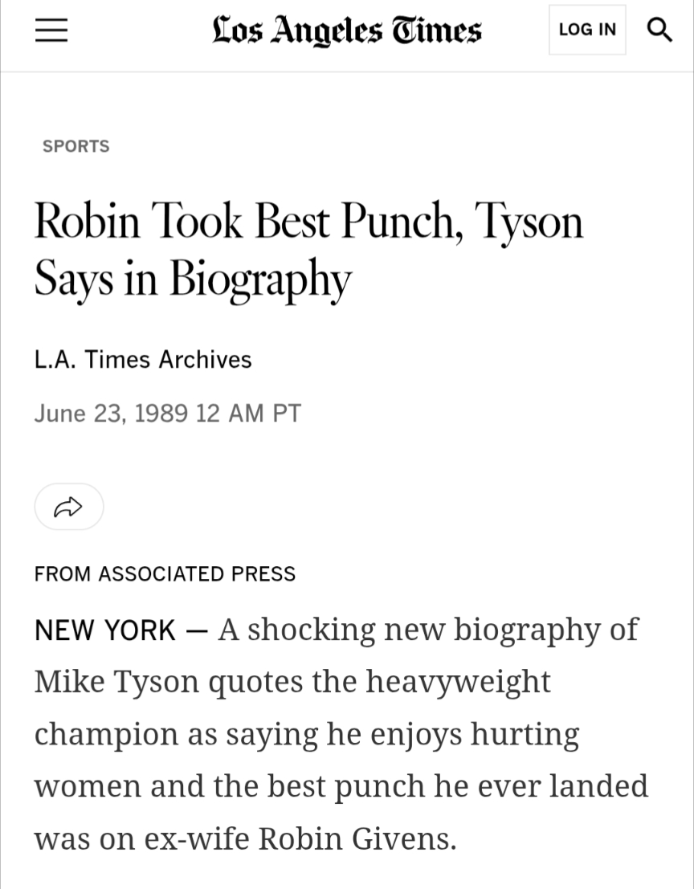
Task: Click the June 23, 1989 publication date
Action: [x=111, y=414]
